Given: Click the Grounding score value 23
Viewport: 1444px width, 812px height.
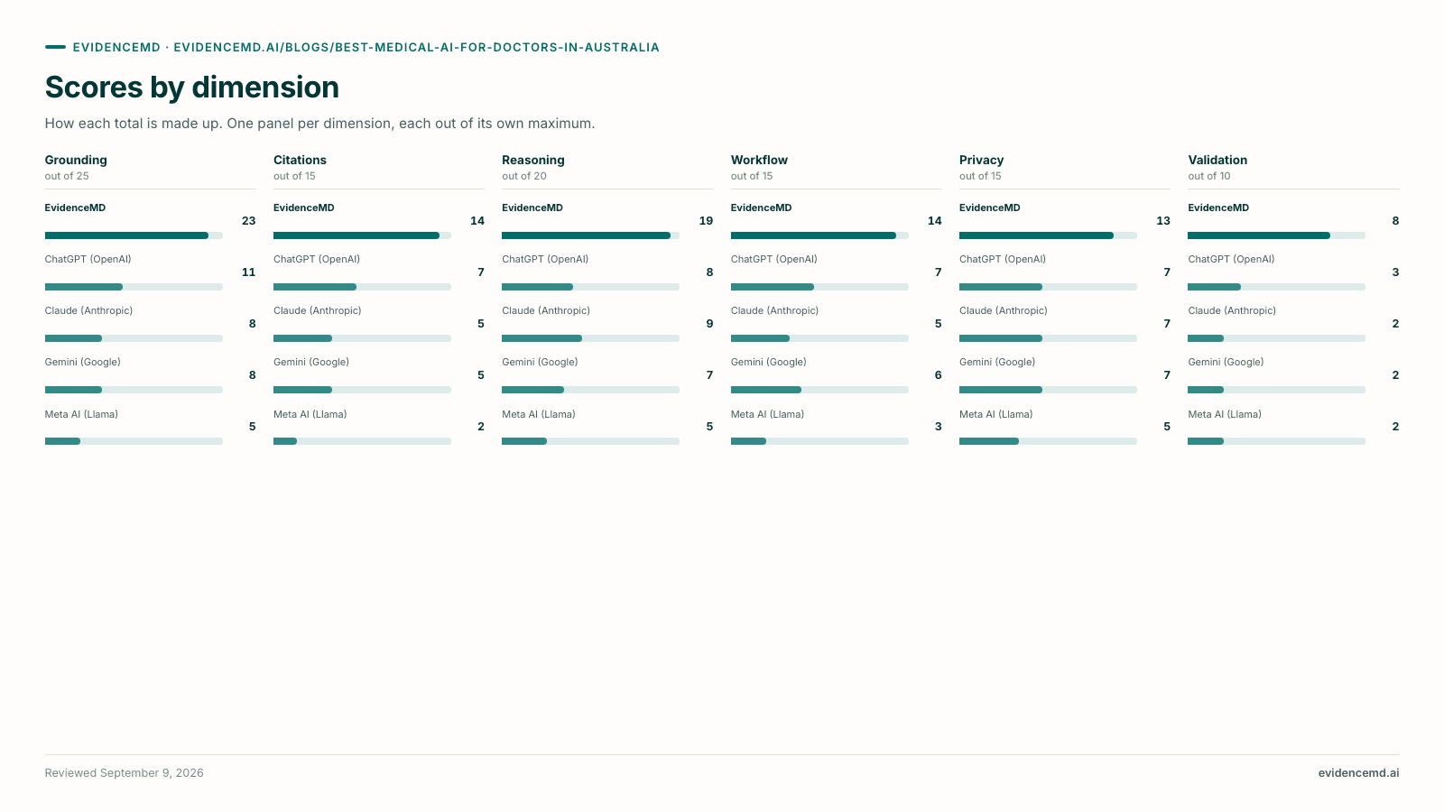Looking at the screenshot, I should (249, 221).
